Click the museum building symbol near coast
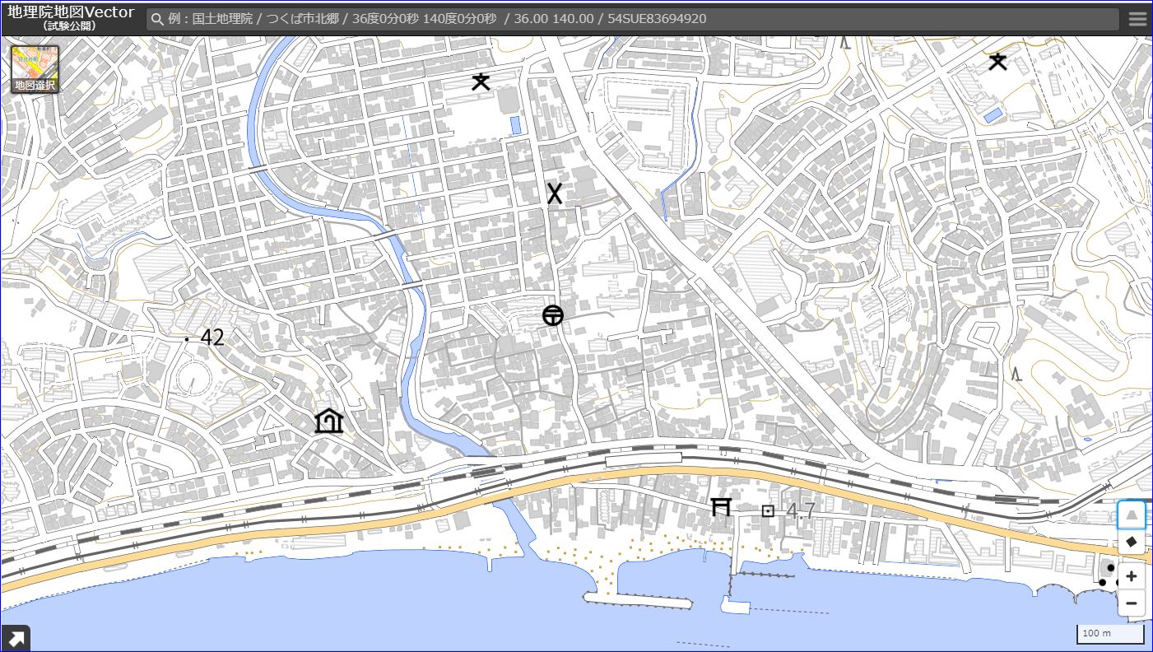Image resolution: width=1153 pixels, height=652 pixels. pyautogui.click(x=328, y=421)
